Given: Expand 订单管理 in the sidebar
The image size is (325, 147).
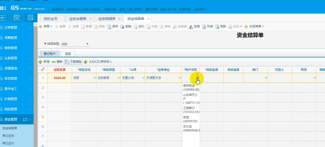Looking at the screenshot, I should [17, 28].
